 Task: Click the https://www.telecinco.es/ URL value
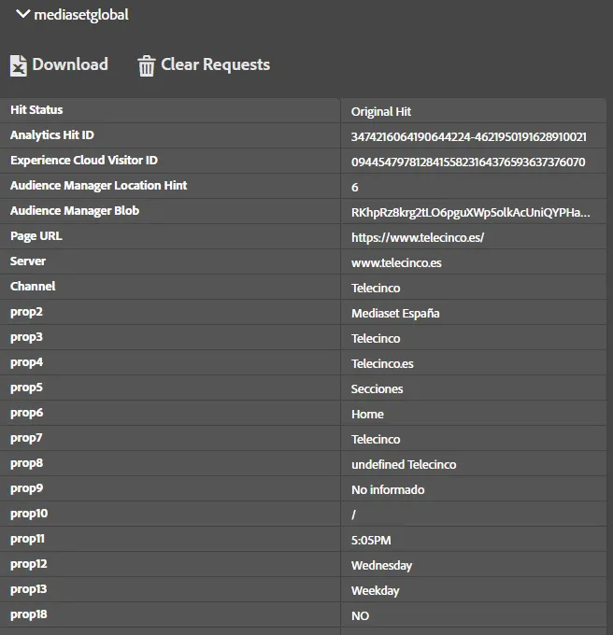[418, 238]
